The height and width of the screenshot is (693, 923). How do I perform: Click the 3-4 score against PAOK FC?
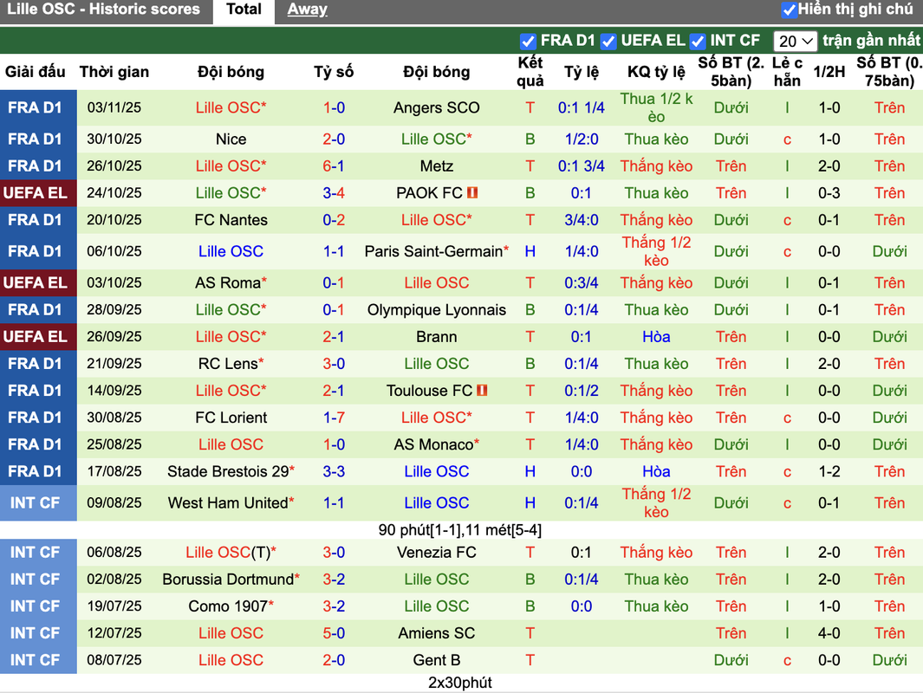(333, 193)
